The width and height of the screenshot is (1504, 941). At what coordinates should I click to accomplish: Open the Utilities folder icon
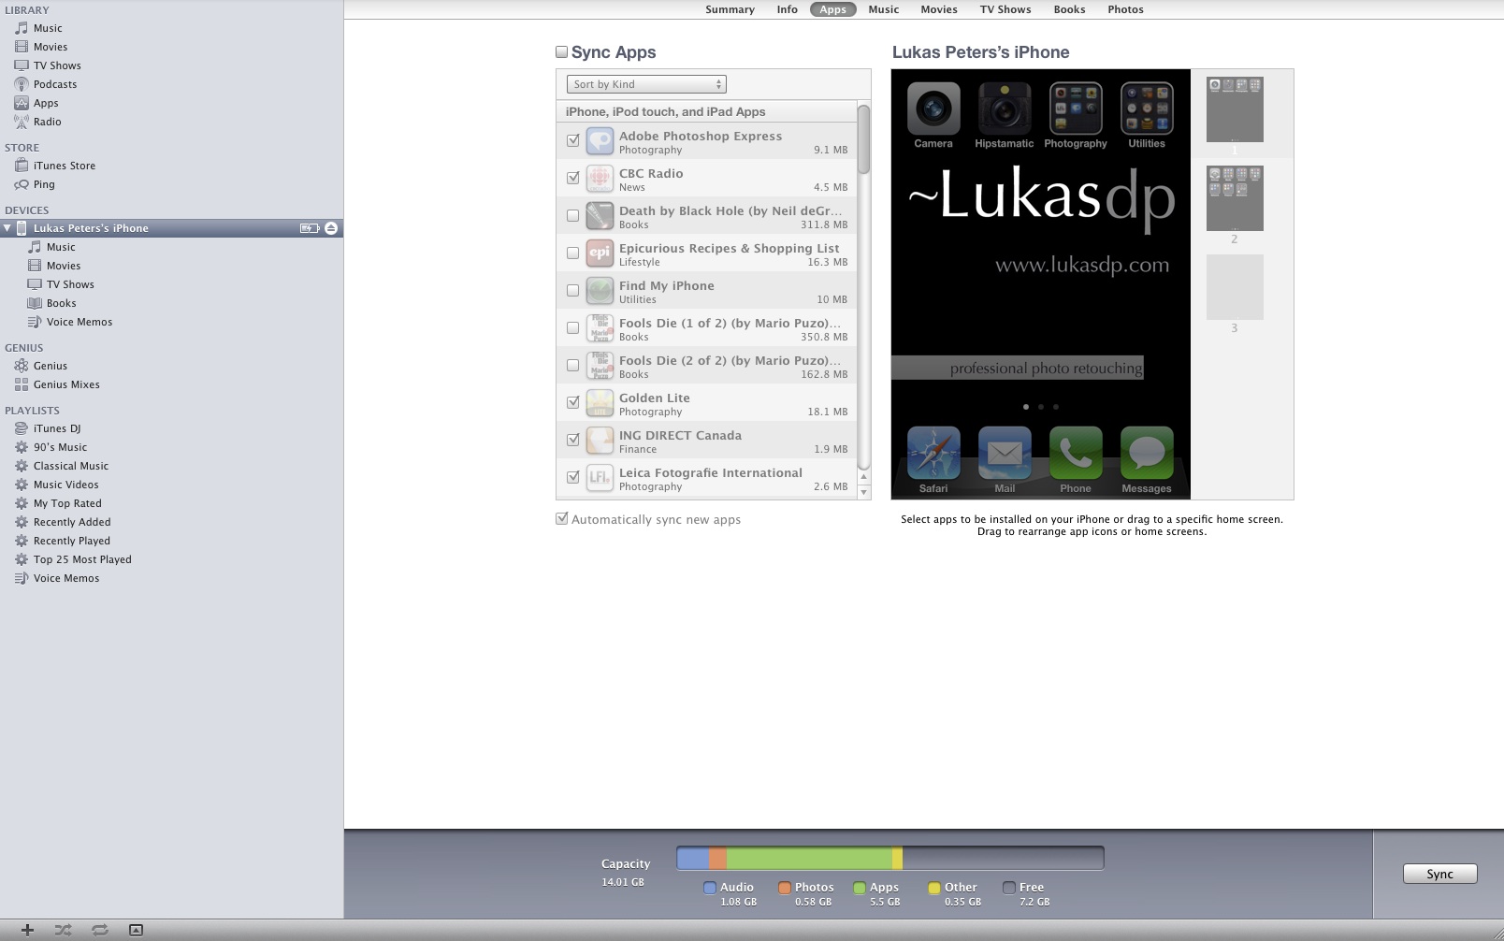pos(1147,109)
